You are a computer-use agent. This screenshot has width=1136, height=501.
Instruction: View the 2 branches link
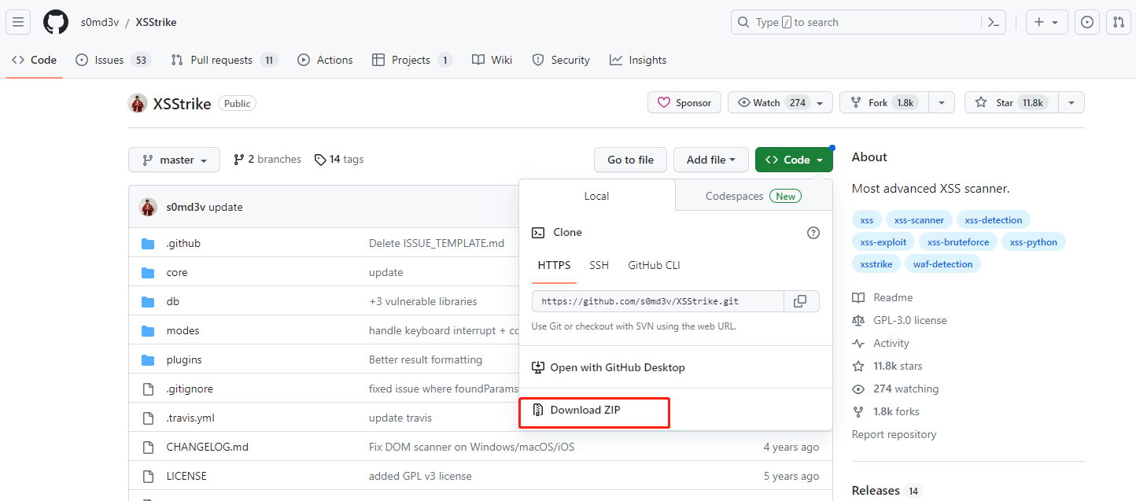(267, 160)
